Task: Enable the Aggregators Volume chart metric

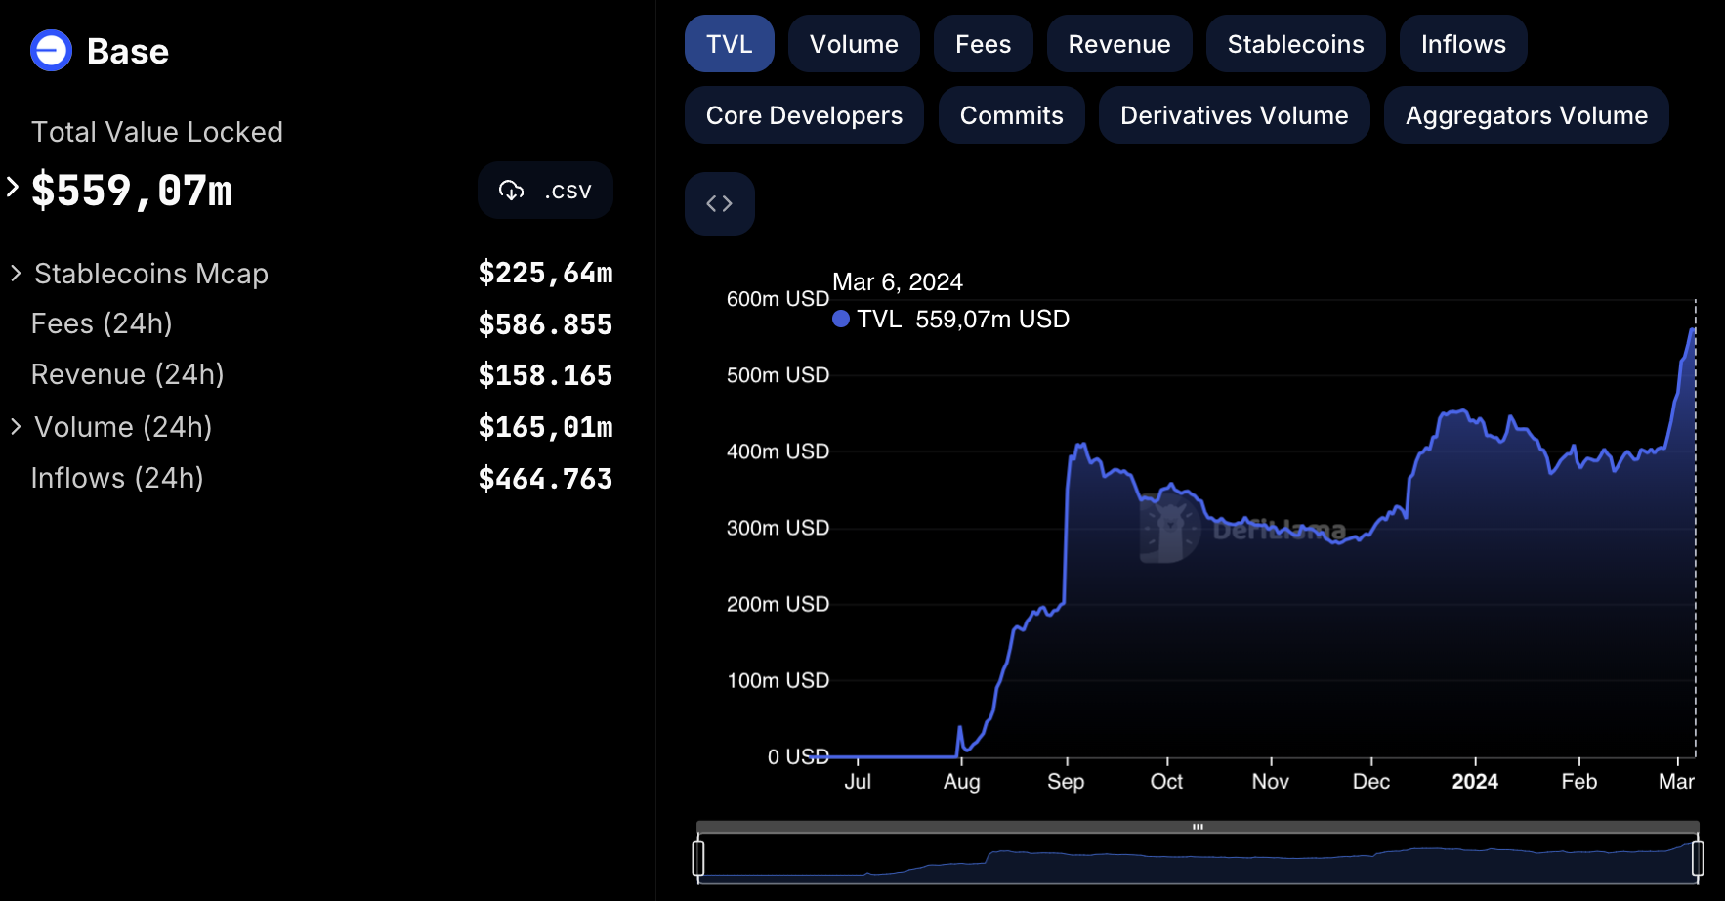Action: (x=1527, y=115)
